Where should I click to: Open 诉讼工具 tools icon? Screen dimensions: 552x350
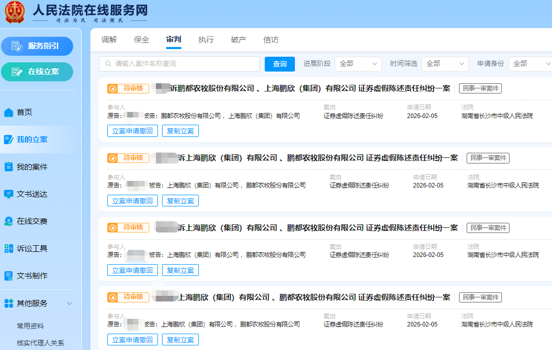(x=9, y=249)
